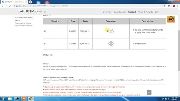Click 'Update CPU ID/Micro codes' heading
180x101 pixels.
pyautogui.click(x=58, y=77)
